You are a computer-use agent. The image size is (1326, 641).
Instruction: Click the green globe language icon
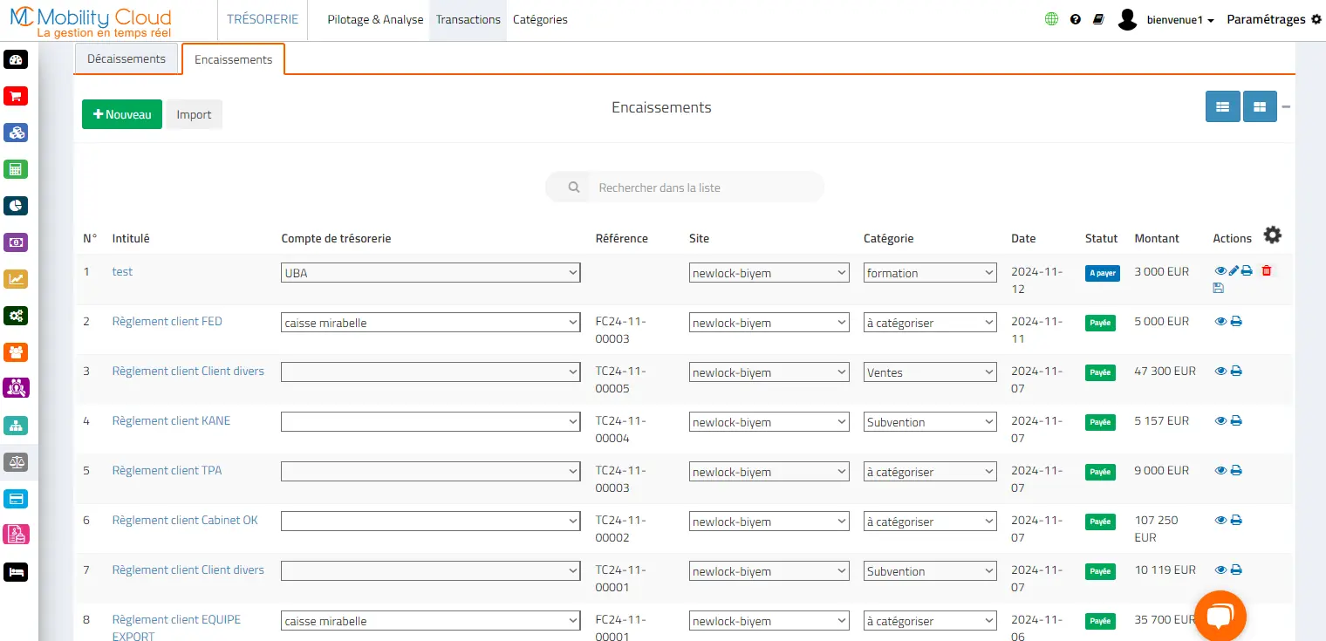click(1051, 19)
